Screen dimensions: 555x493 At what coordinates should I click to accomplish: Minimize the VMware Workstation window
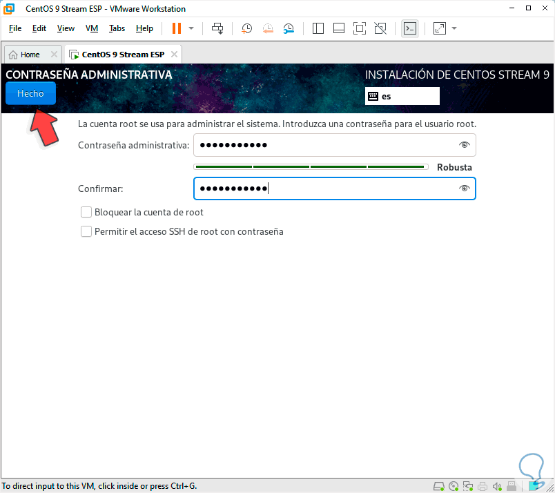tap(512, 8)
